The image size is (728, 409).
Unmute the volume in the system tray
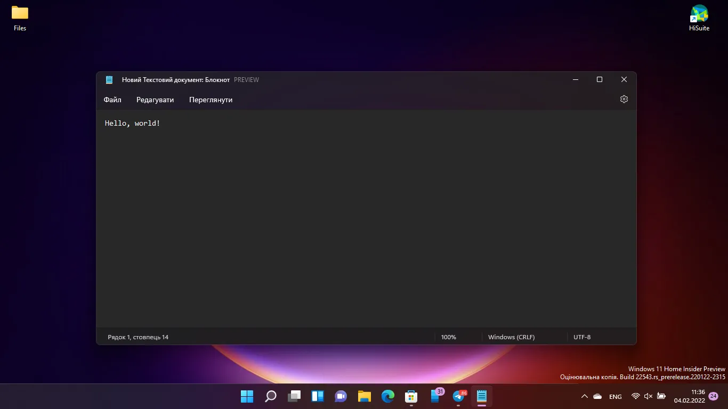(648, 396)
